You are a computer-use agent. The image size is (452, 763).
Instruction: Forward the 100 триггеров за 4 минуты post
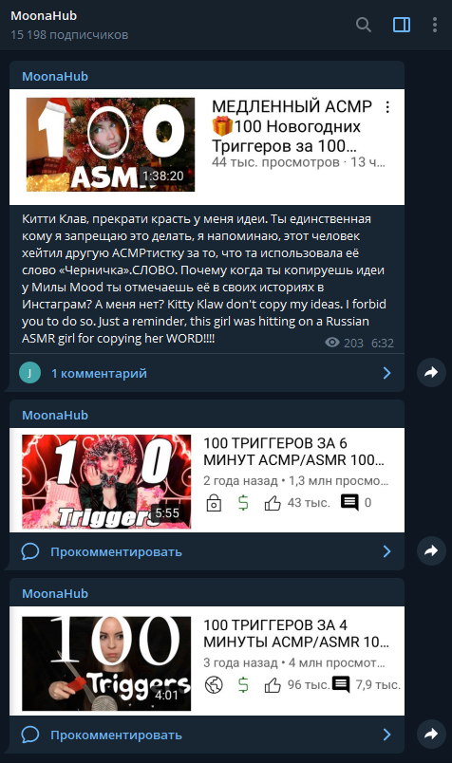431,734
